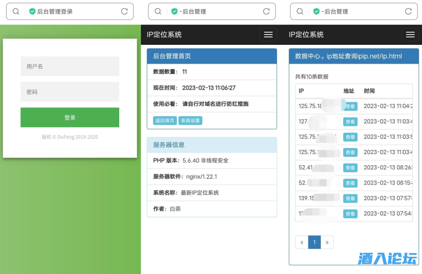Reload the 后台管理登录 login page
This screenshot has height=274, width=422.
124,11
